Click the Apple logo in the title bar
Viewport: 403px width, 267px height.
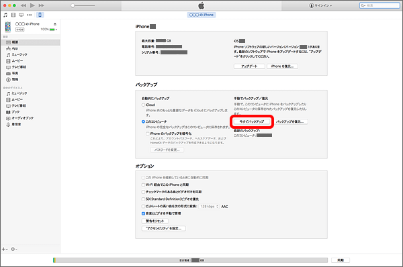pos(201,5)
